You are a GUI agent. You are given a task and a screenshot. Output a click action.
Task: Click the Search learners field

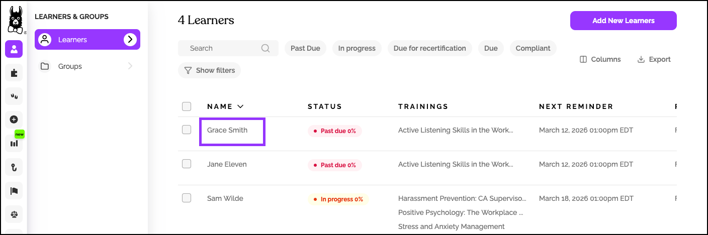click(222, 48)
